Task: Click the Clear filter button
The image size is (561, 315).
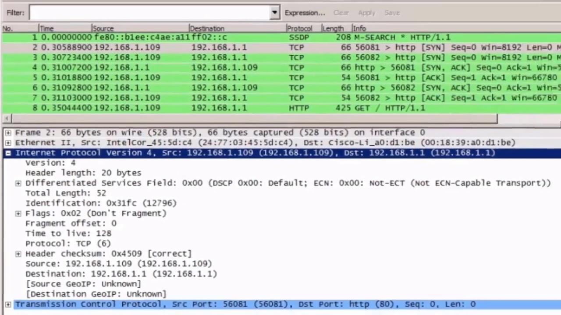Action: (x=341, y=13)
